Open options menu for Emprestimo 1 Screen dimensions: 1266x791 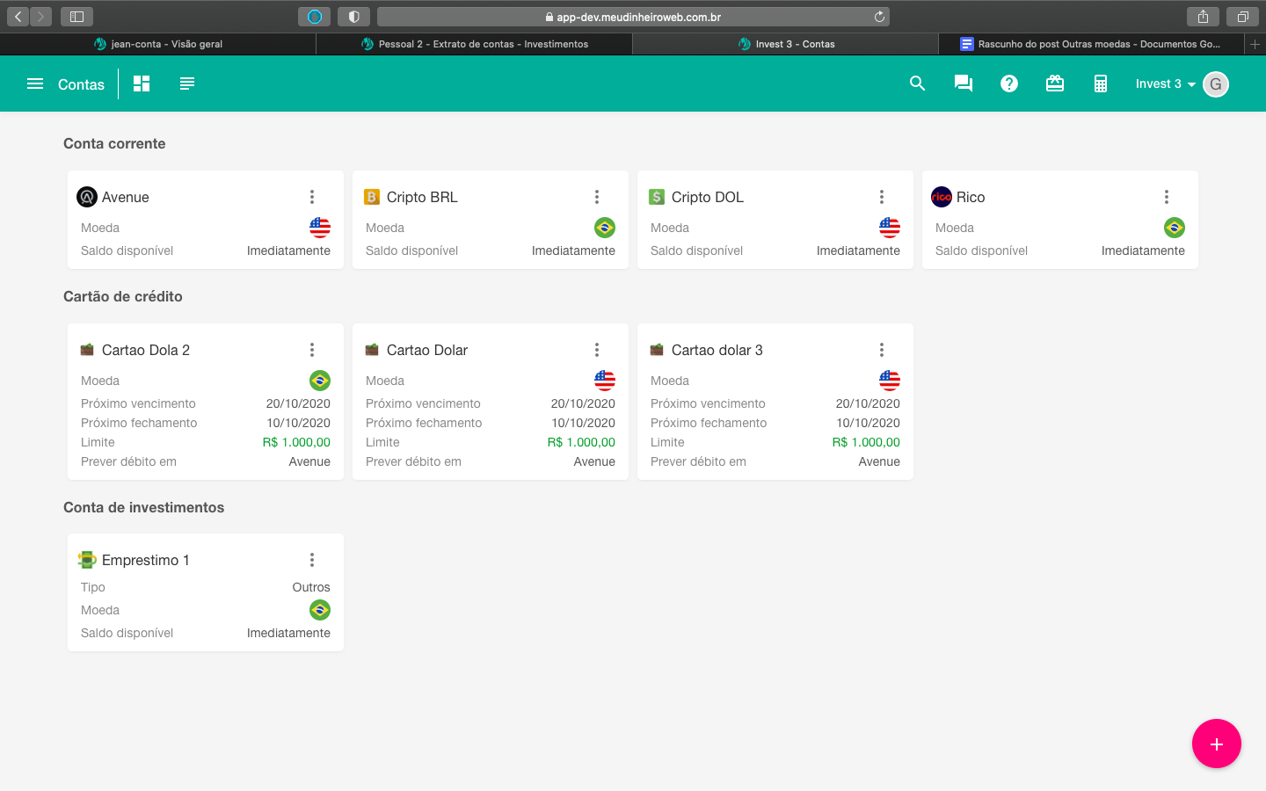tap(312, 560)
